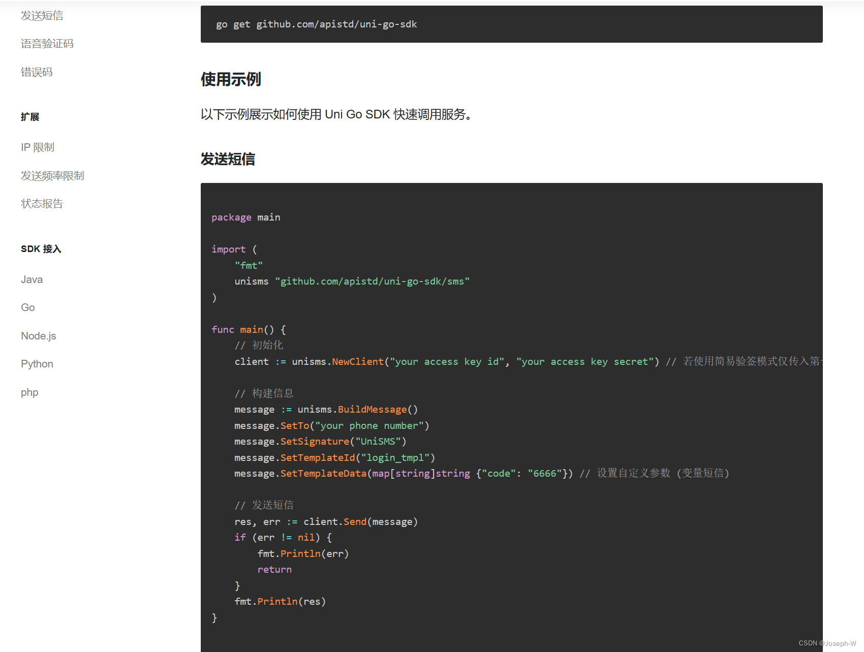Click the 'func main() {' line

[x=249, y=329]
